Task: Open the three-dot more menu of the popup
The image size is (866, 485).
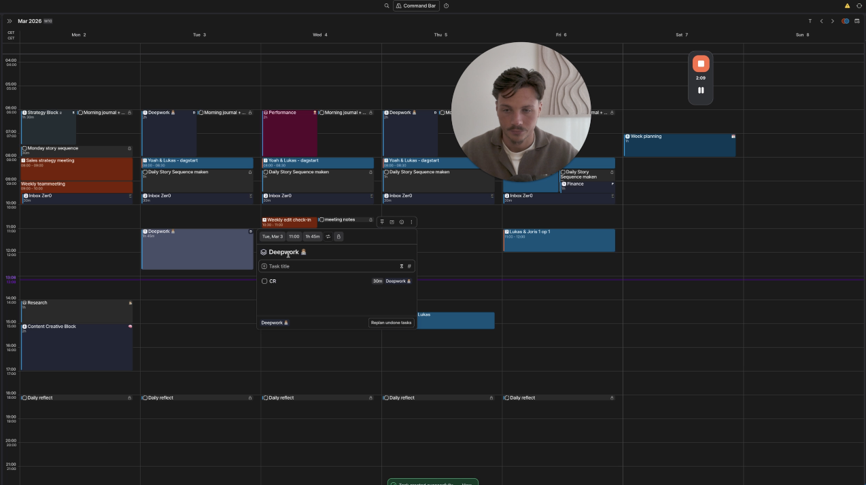Action: tap(411, 222)
